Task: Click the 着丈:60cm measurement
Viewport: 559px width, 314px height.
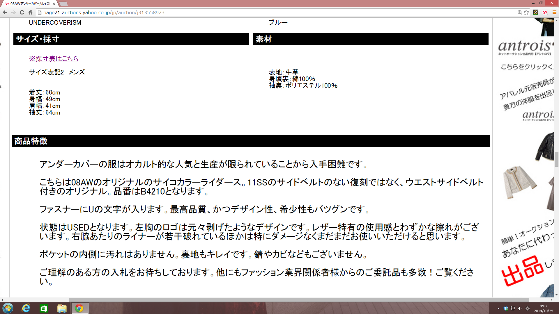Action: click(45, 92)
